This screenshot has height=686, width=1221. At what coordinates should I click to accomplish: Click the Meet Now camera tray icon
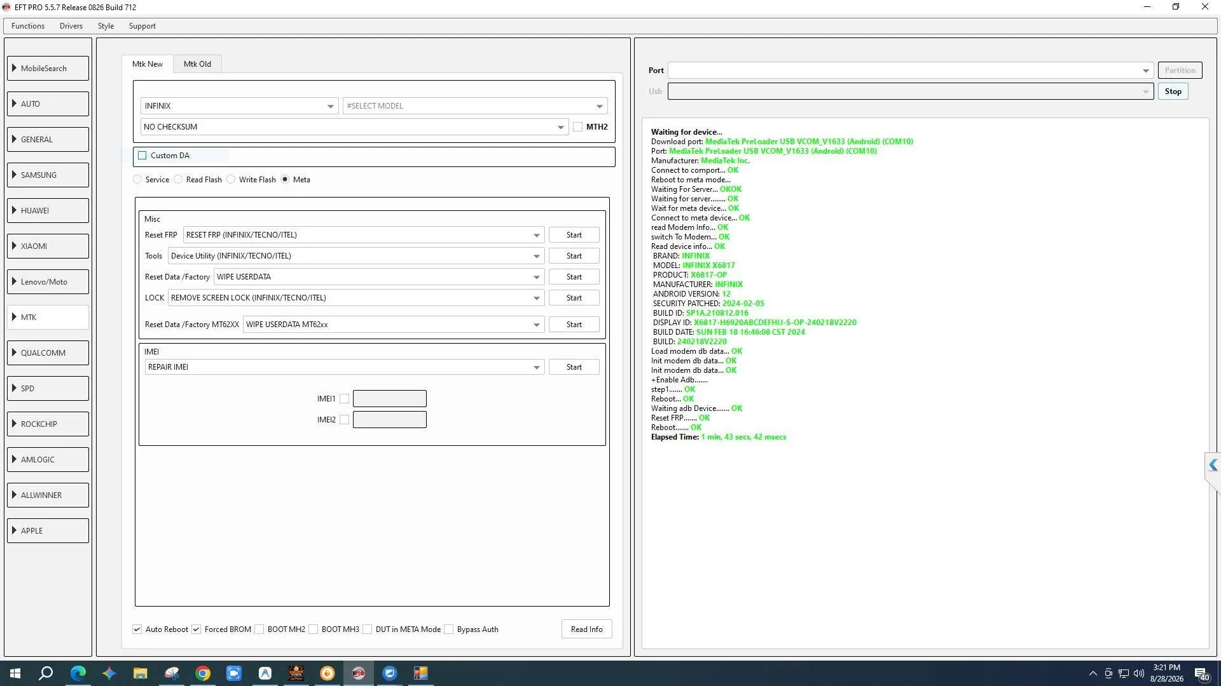point(1108,673)
